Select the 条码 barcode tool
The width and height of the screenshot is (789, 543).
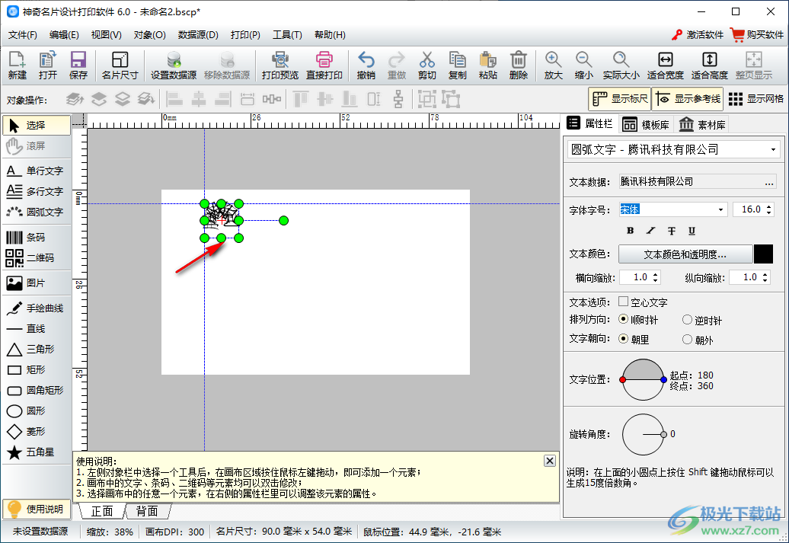[37, 237]
